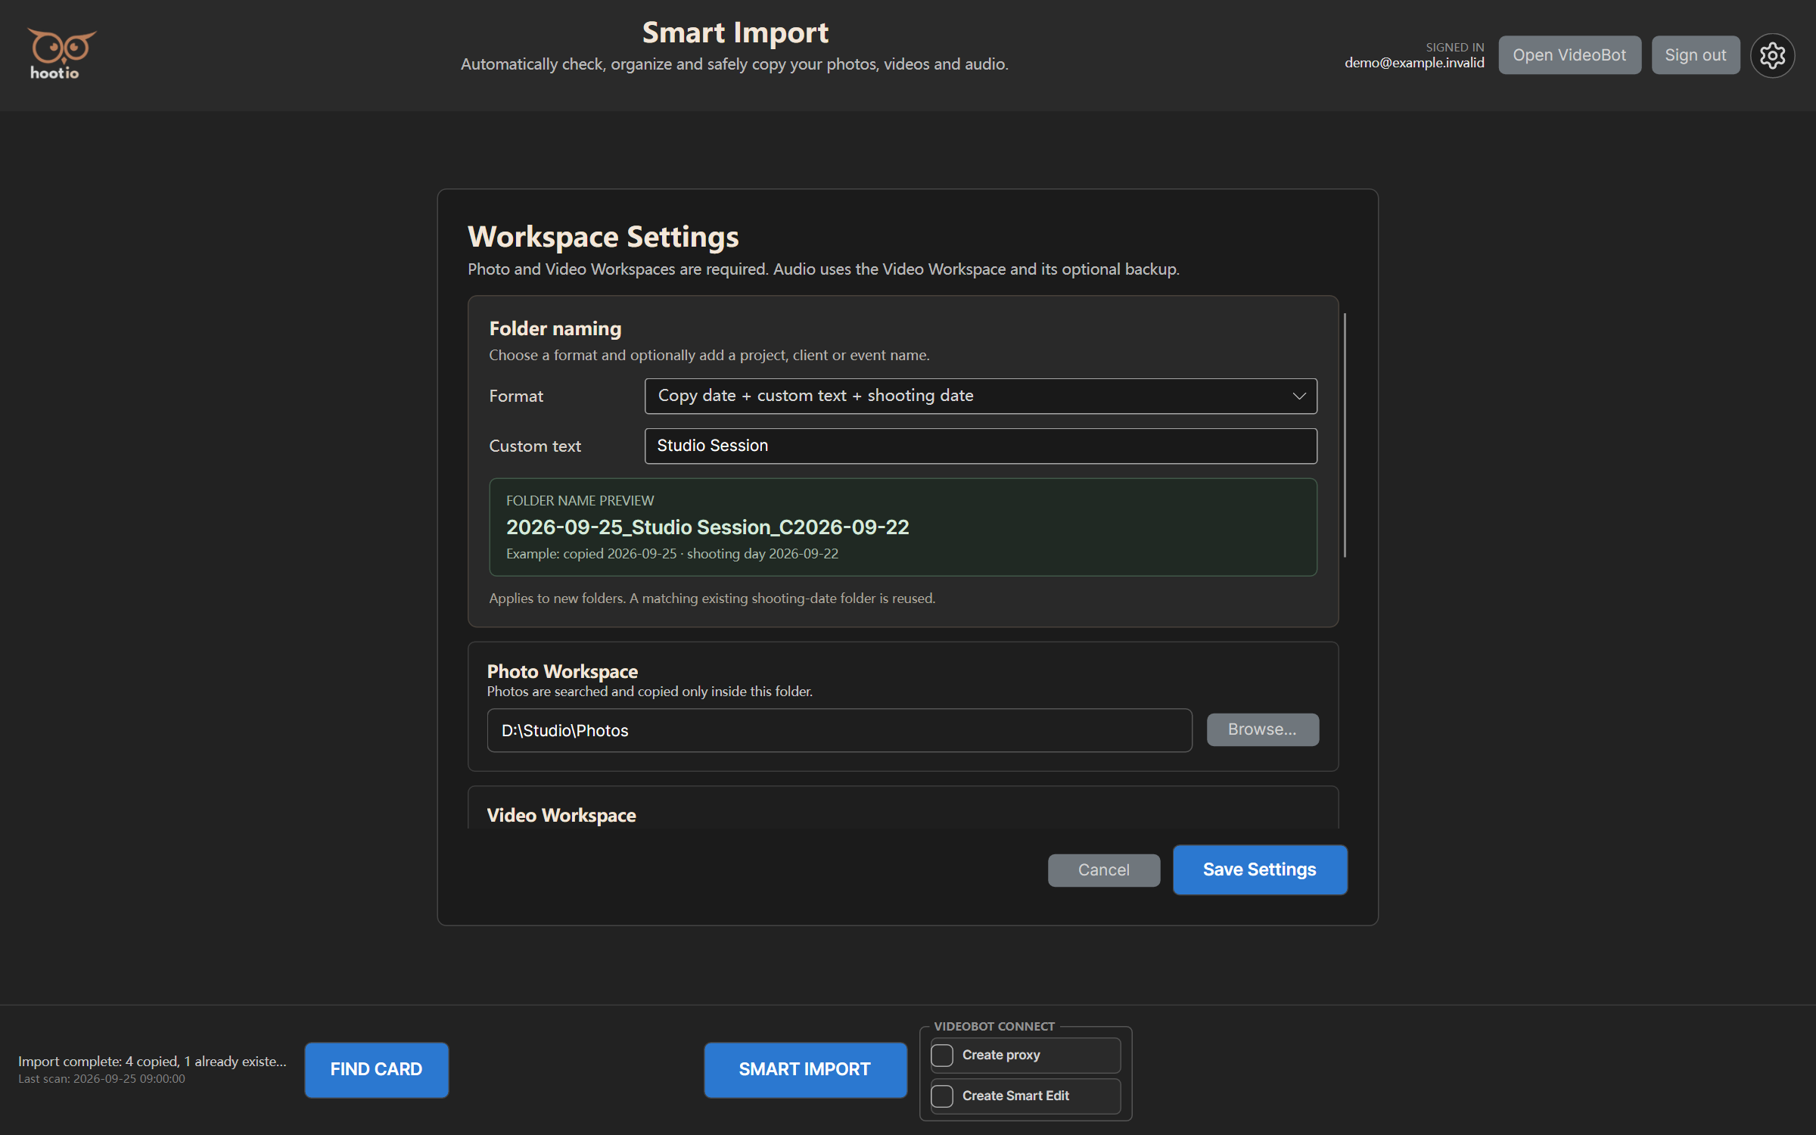Click the VIDEOBOT CONNECT label
Image resolution: width=1816 pixels, height=1135 pixels.
(994, 1026)
